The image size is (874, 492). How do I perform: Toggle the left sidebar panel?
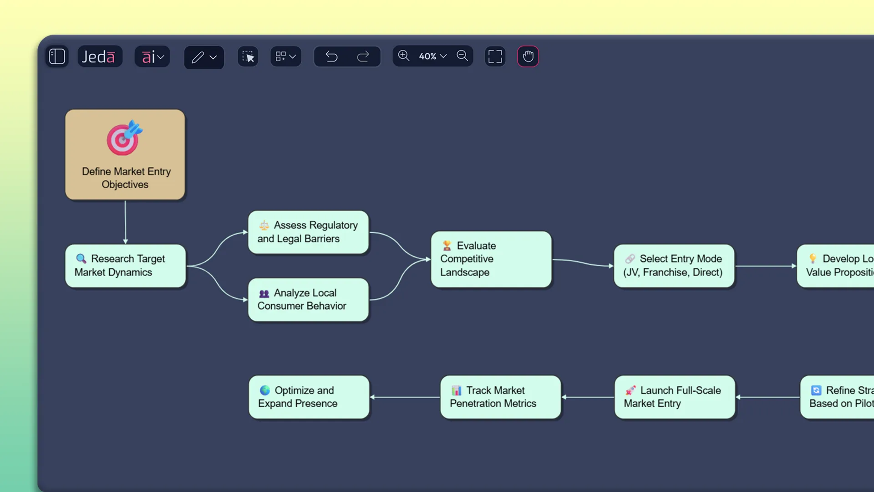click(x=56, y=56)
